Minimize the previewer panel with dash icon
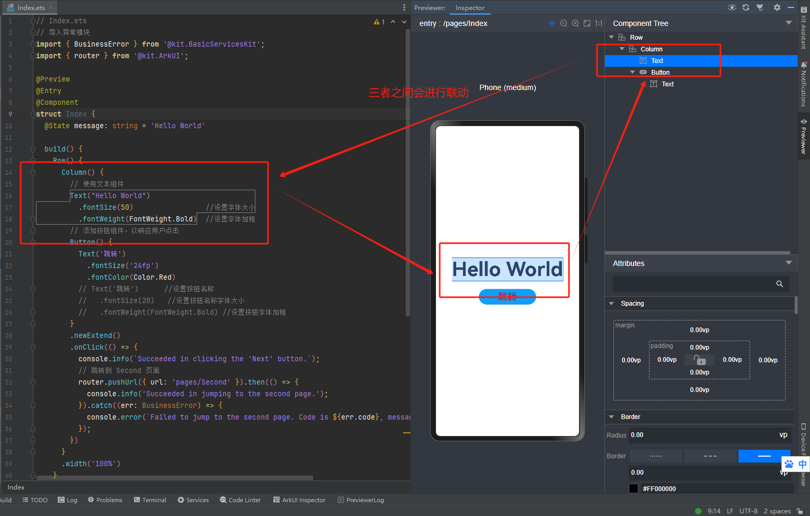The height and width of the screenshot is (516, 810). [x=791, y=7]
